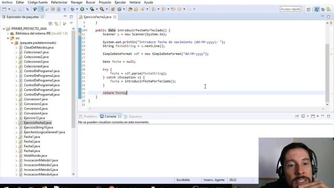Click Go to last edit location arrow
This screenshot has width=334, height=188.
pyautogui.click(x=173, y=9)
